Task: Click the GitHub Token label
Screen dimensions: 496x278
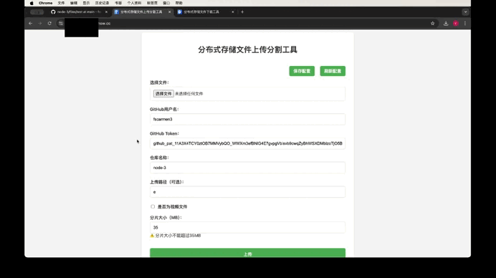Action: coord(164,133)
